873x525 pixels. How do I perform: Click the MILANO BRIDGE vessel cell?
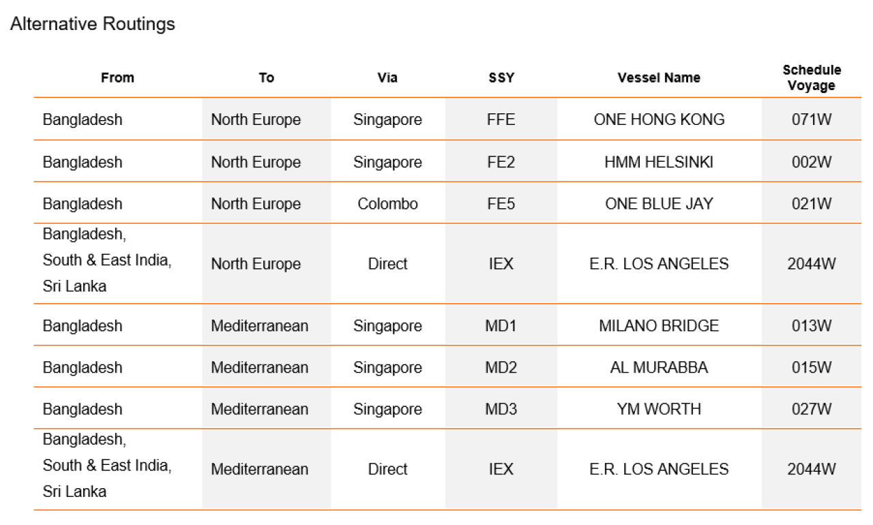[659, 326]
